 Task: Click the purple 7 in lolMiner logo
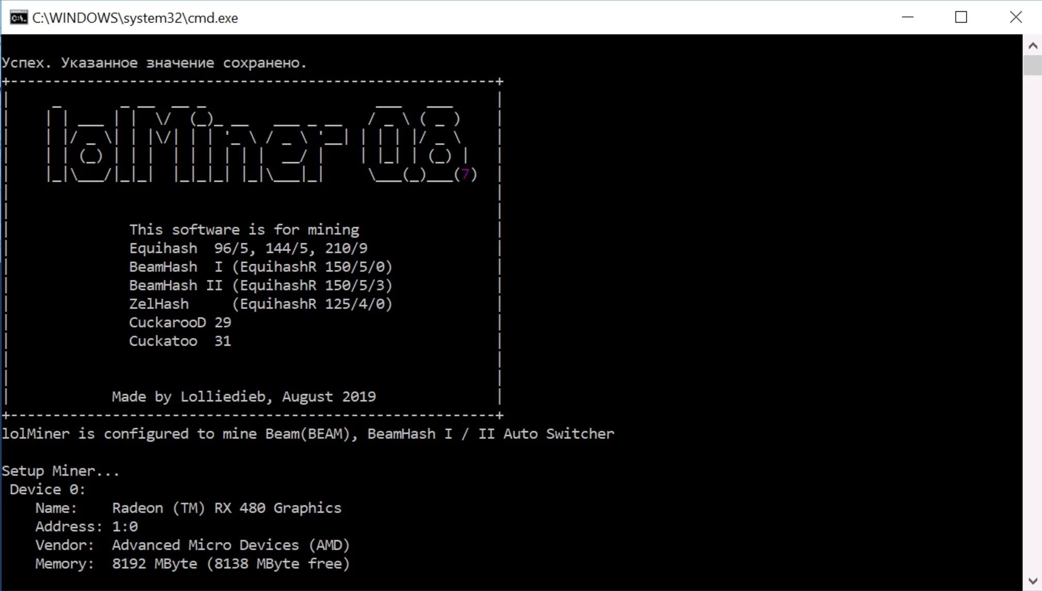(465, 174)
